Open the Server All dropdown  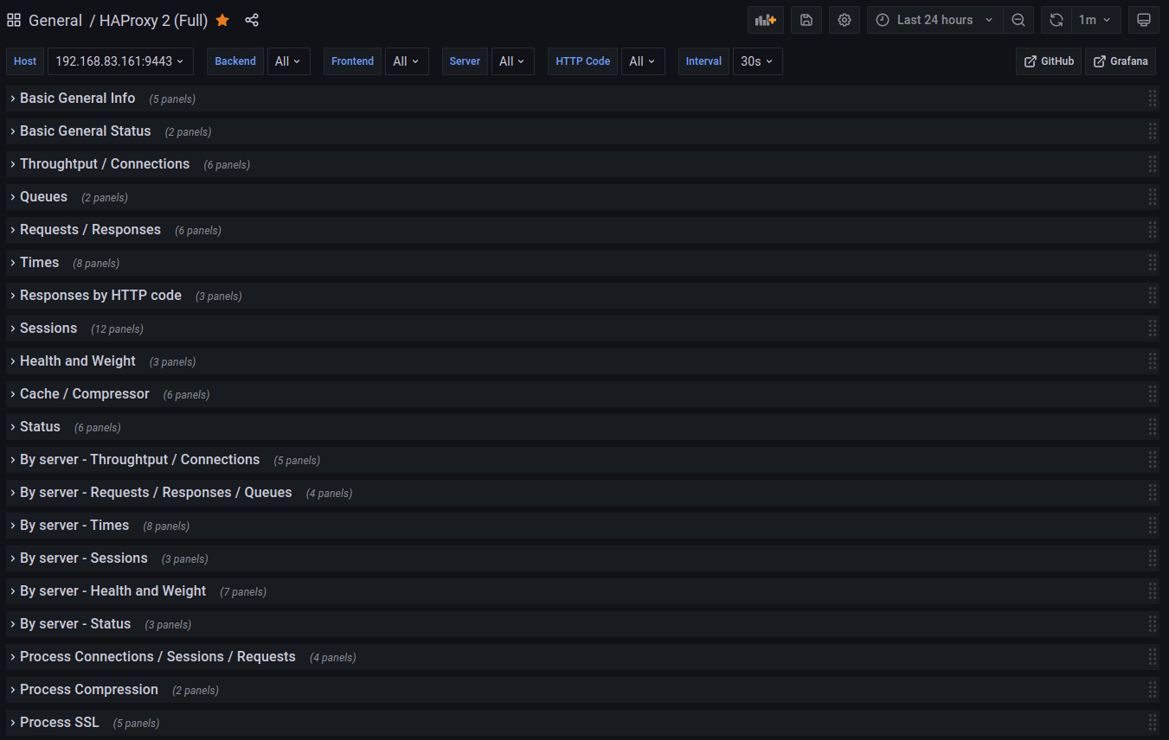(513, 61)
